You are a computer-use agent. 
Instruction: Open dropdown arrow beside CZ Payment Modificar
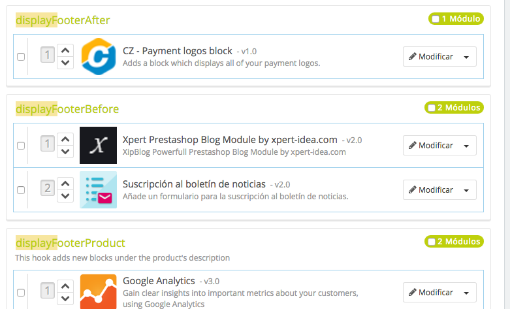click(x=466, y=57)
